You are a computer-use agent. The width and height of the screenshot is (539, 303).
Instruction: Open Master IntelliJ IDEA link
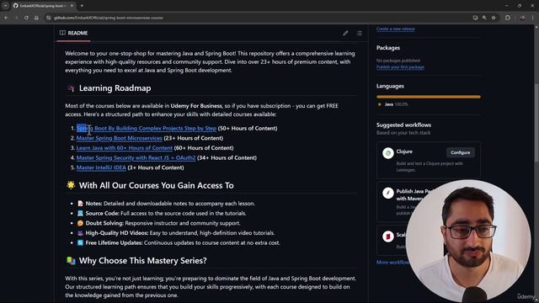tap(101, 167)
